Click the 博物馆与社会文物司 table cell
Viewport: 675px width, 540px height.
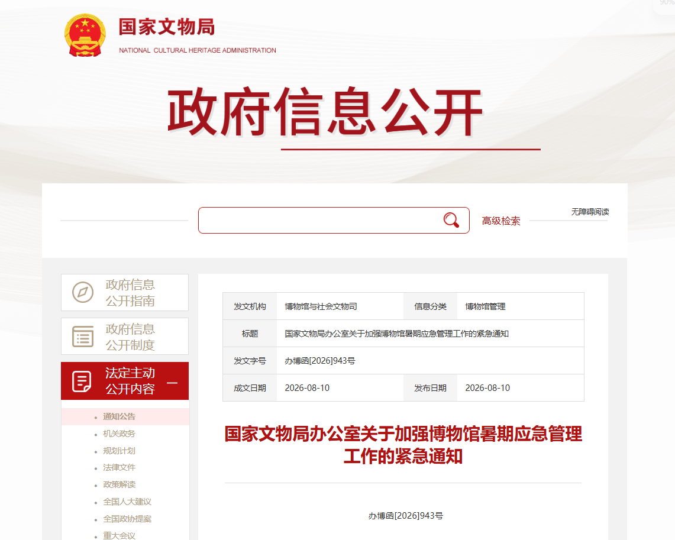(x=340, y=306)
